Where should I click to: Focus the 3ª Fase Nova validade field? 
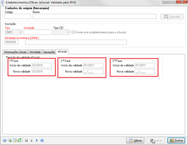click(x=145, y=71)
